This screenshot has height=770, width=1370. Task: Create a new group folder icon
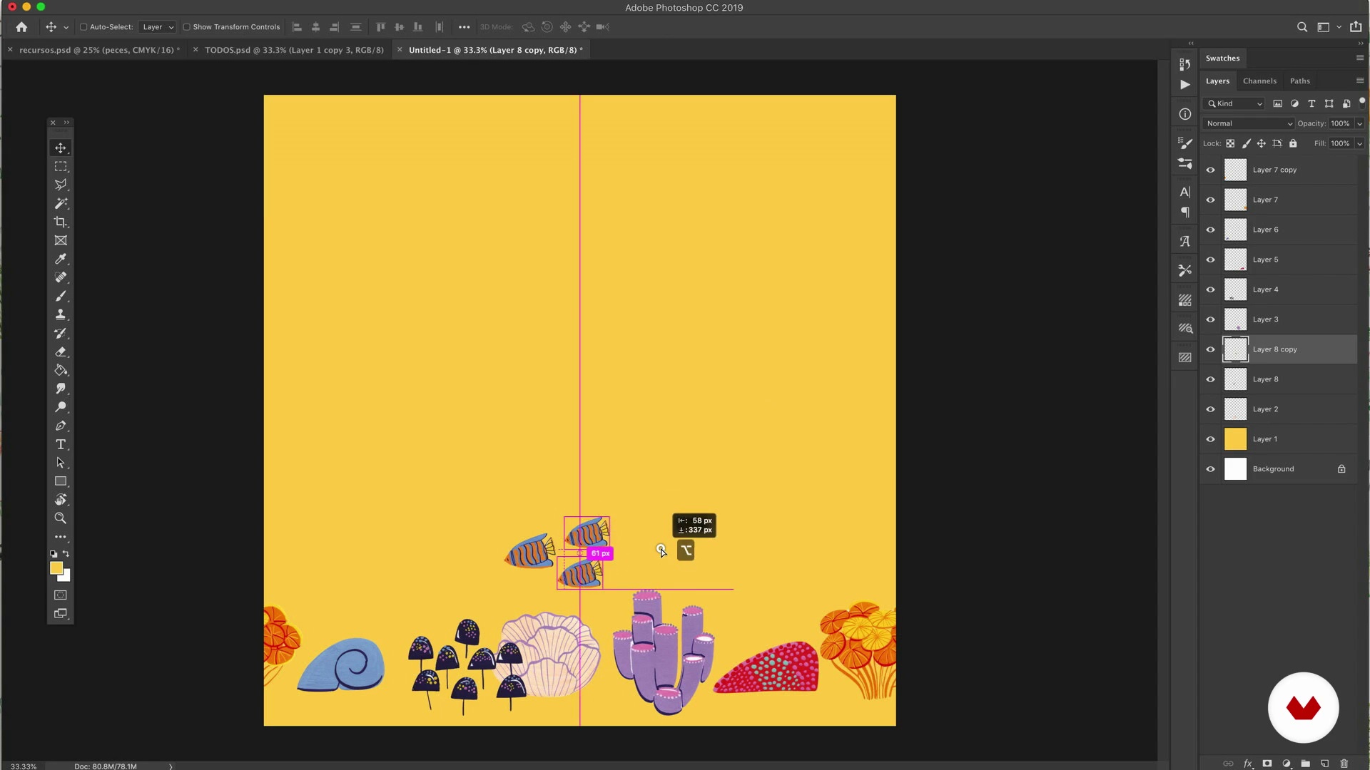[x=1306, y=764]
